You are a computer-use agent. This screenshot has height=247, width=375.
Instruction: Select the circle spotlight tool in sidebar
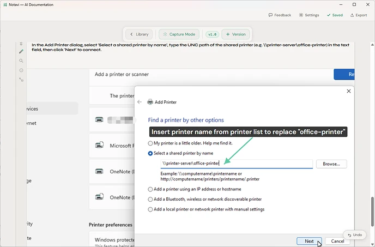[21, 70]
